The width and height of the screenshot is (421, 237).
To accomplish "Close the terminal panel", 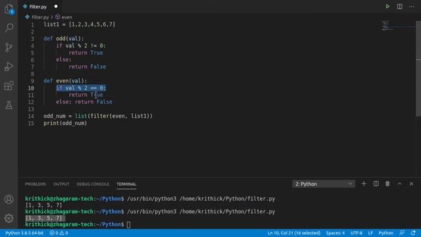I will [411, 184].
